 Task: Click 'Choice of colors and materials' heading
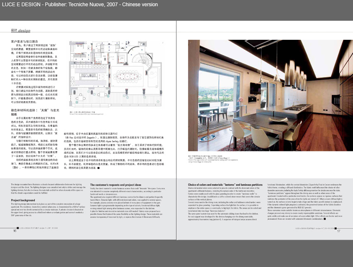pos(225,185)
